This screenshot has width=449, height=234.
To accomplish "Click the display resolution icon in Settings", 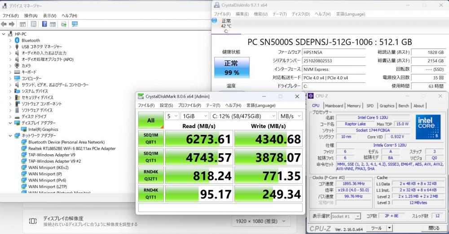I will 33,221.
